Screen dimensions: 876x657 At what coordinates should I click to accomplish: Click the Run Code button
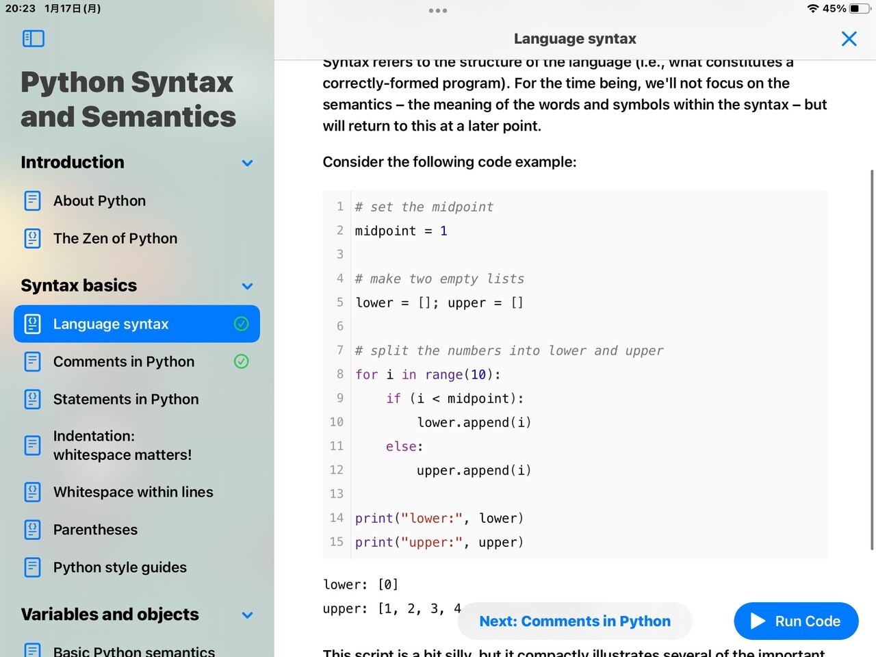click(x=795, y=621)
